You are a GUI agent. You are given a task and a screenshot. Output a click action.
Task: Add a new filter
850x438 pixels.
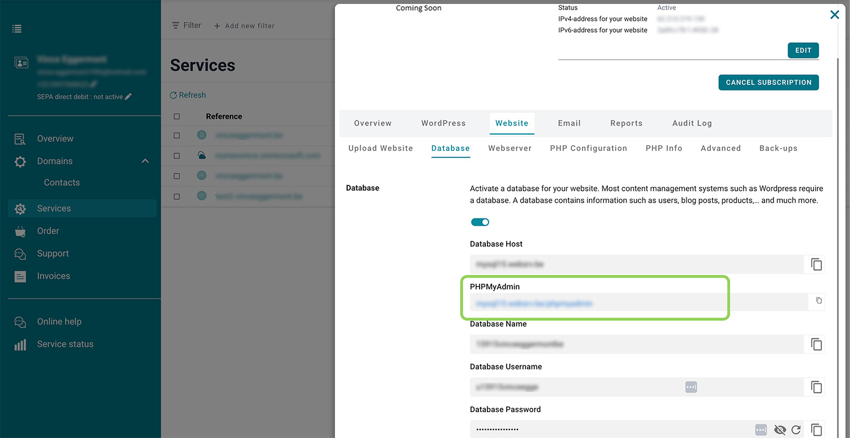click(x=244, y=26)
